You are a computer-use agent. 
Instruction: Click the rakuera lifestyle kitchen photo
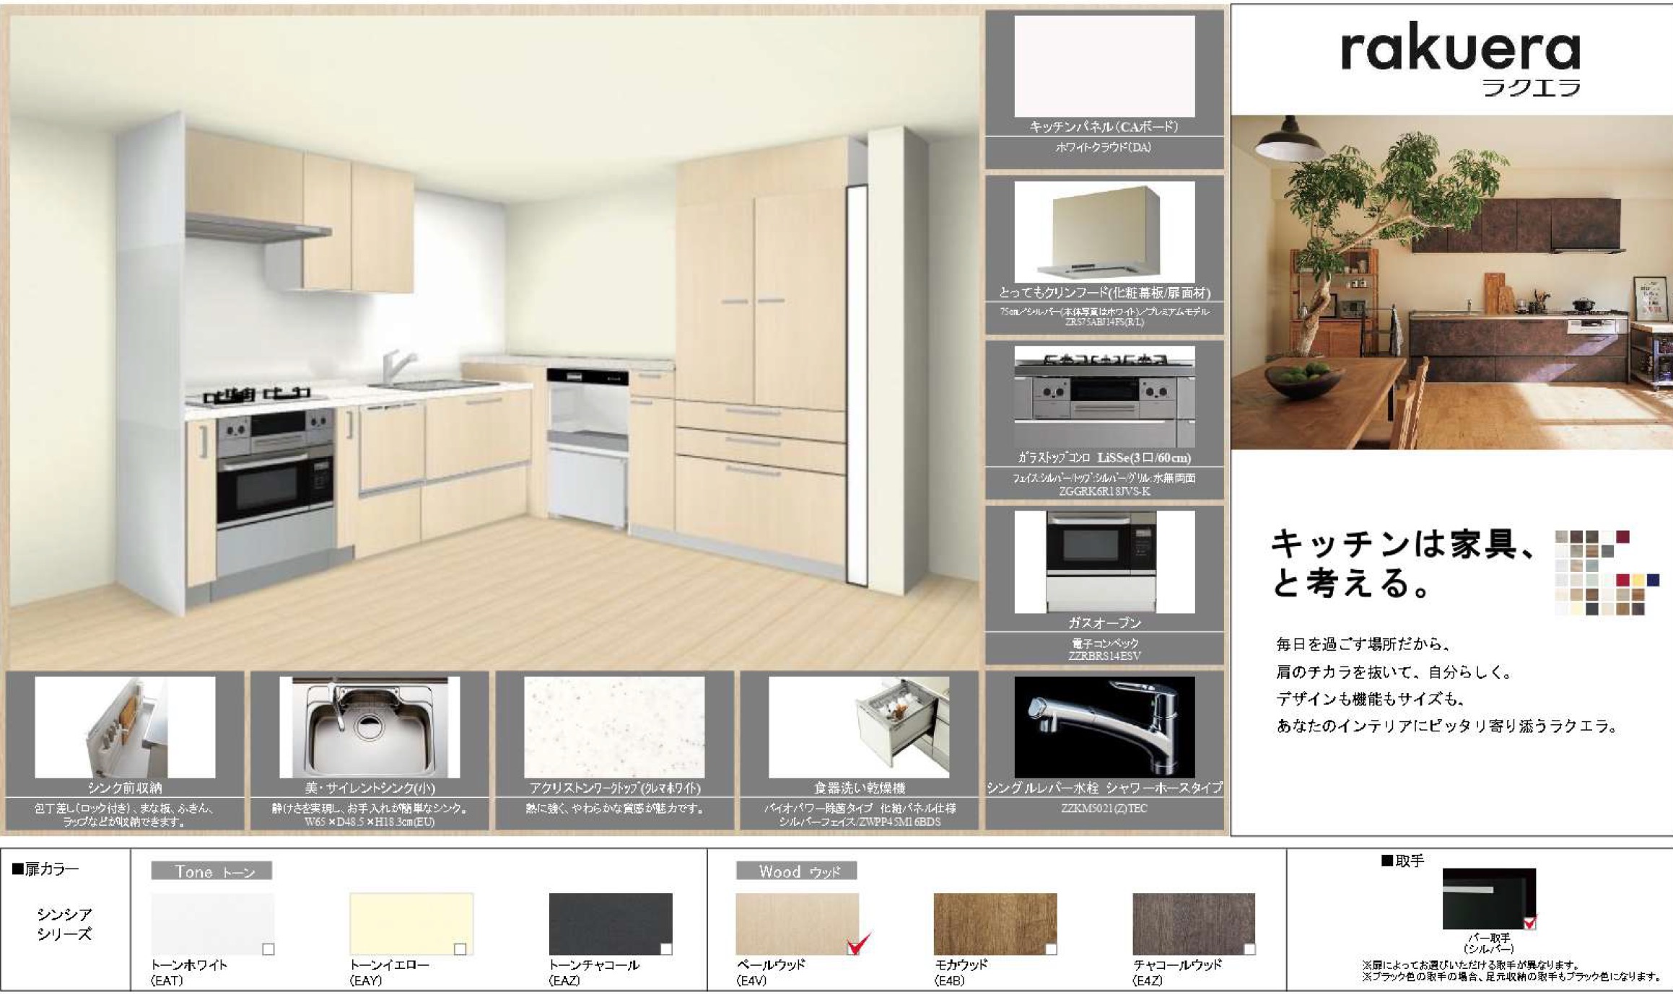click(1451, 282)
